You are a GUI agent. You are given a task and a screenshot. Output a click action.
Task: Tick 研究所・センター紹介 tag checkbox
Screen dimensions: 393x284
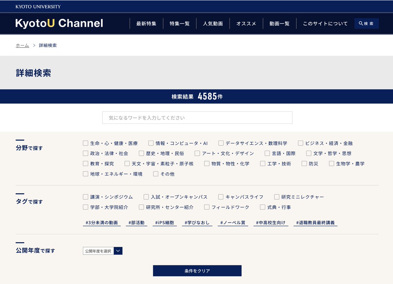click(141, 207)
